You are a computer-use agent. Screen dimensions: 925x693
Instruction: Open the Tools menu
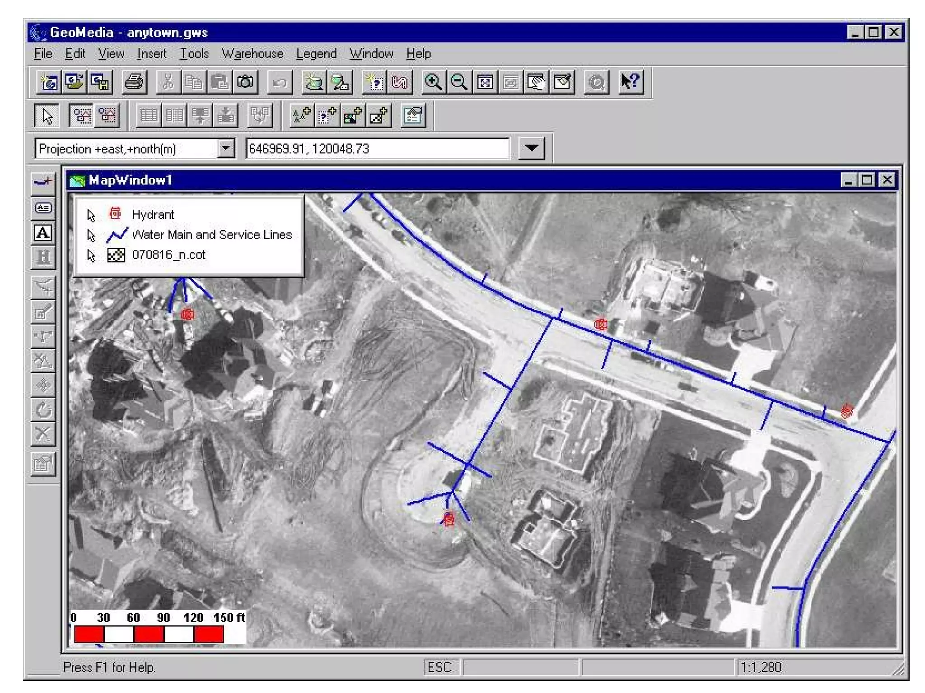pos(194,54)
